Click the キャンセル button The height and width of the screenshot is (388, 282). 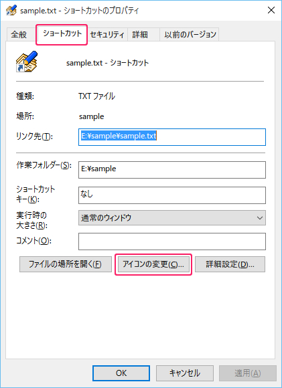point(185,373)
